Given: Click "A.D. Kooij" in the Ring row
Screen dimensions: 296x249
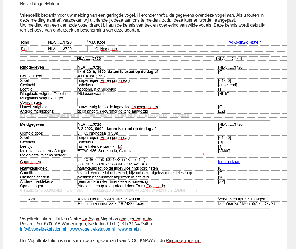Looking at the screenshot, I should [97, 42].
